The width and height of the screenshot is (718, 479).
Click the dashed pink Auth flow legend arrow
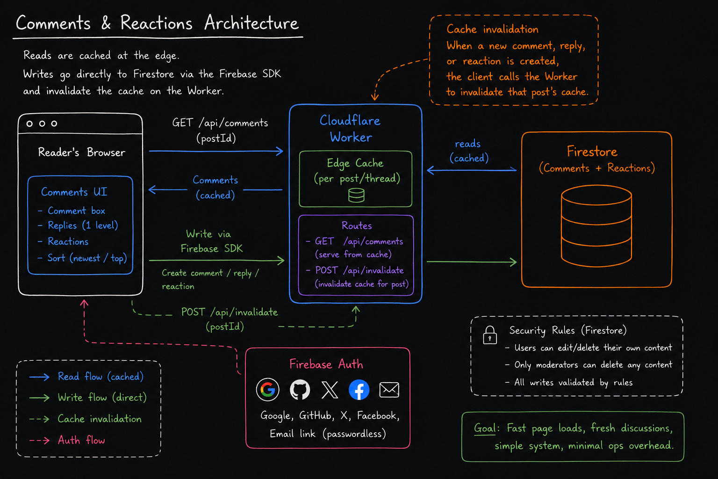39,440
